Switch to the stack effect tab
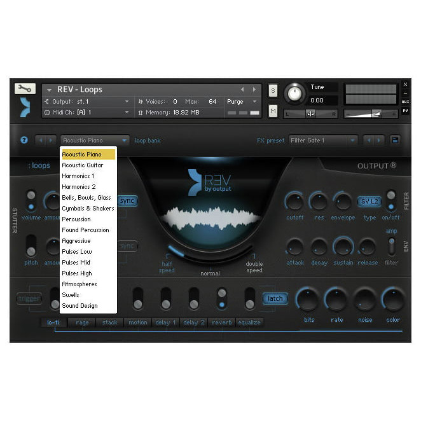Viewport: 421px width, 421px height. 109,322
